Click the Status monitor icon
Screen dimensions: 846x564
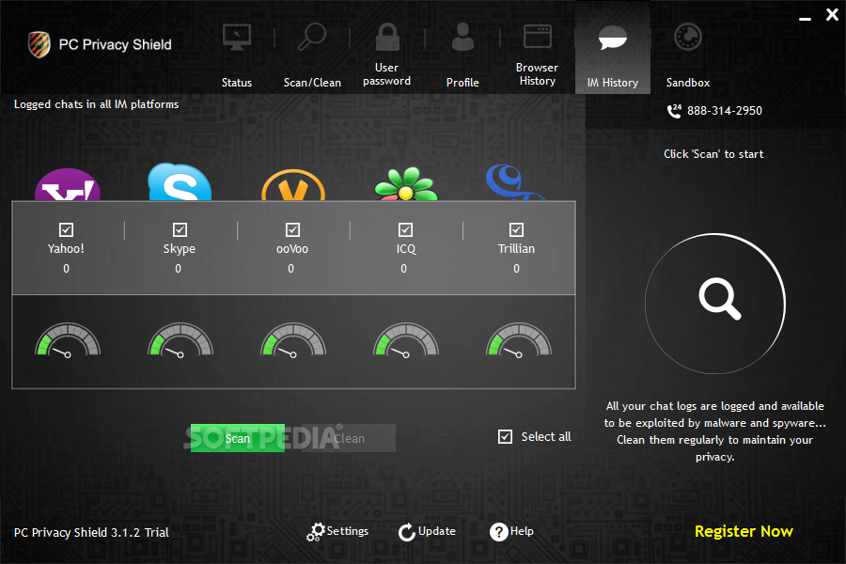[x=236, y=38]
